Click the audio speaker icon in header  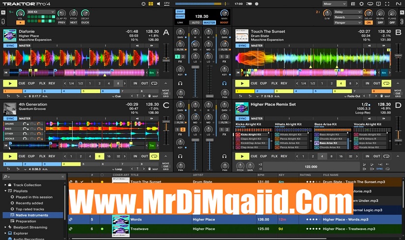[159, 4]
